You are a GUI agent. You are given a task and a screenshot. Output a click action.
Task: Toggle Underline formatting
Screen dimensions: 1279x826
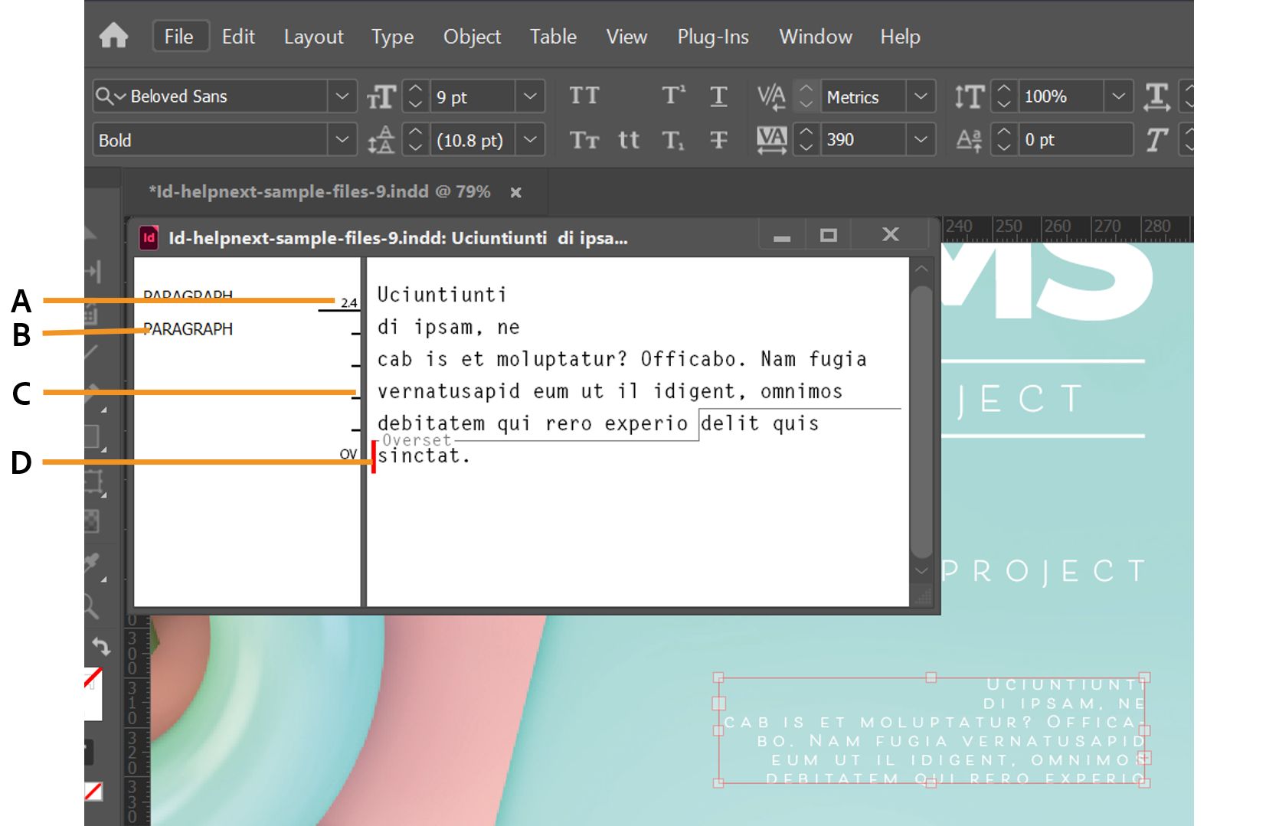tap(718, 96)
